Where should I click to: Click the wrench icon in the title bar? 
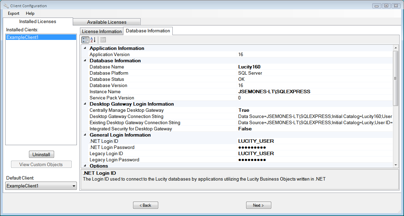click(6, 6)
